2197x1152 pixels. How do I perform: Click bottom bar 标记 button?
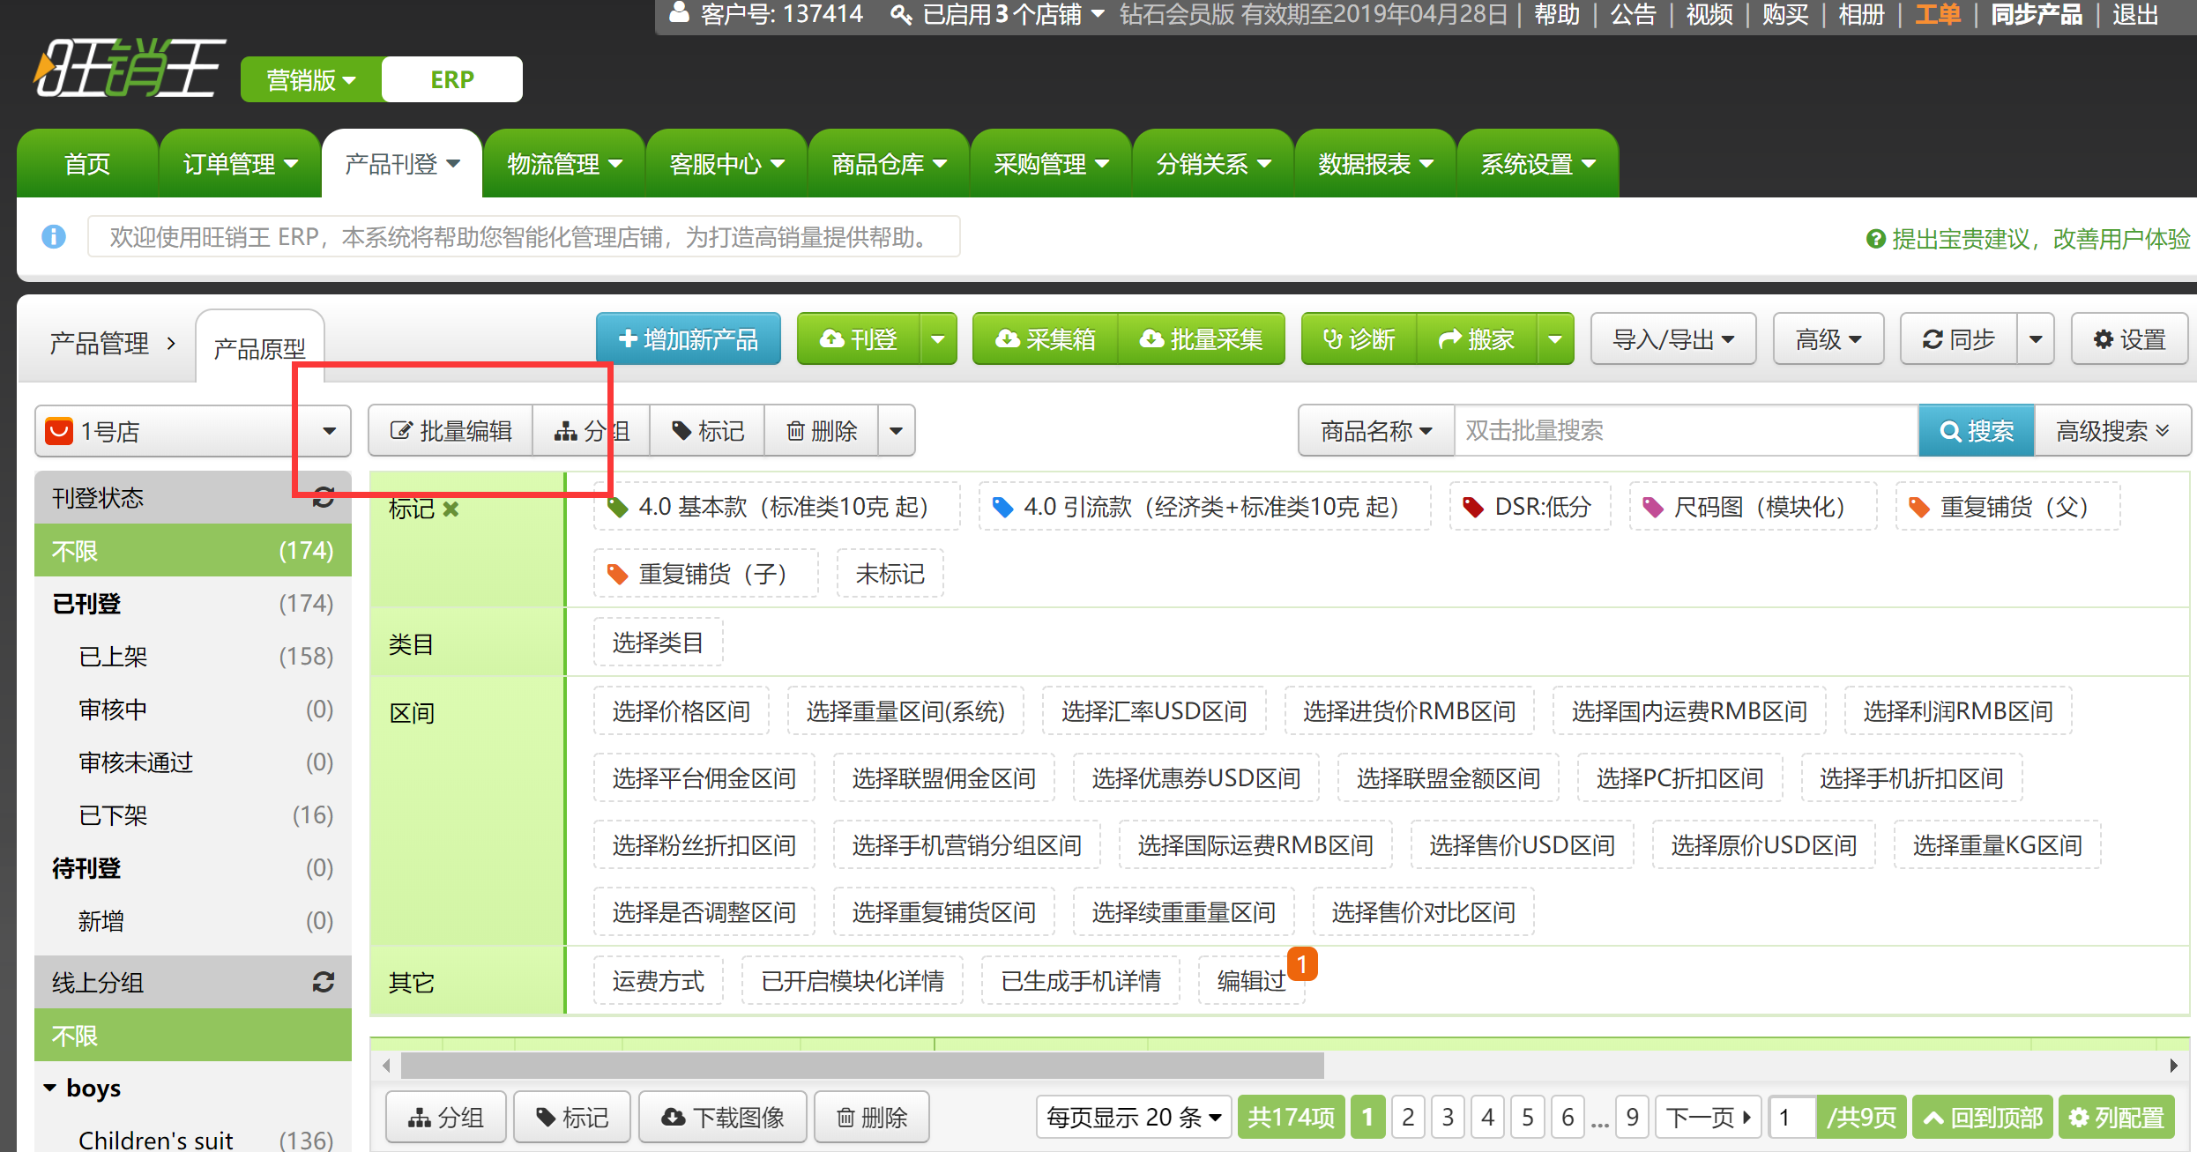[x=572, y=1117]
